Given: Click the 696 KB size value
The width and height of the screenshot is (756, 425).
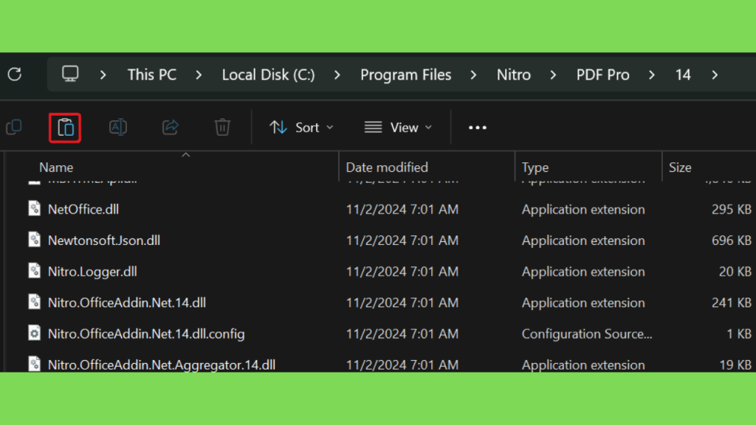Looking at the screenshot, I should click(732, 241).
